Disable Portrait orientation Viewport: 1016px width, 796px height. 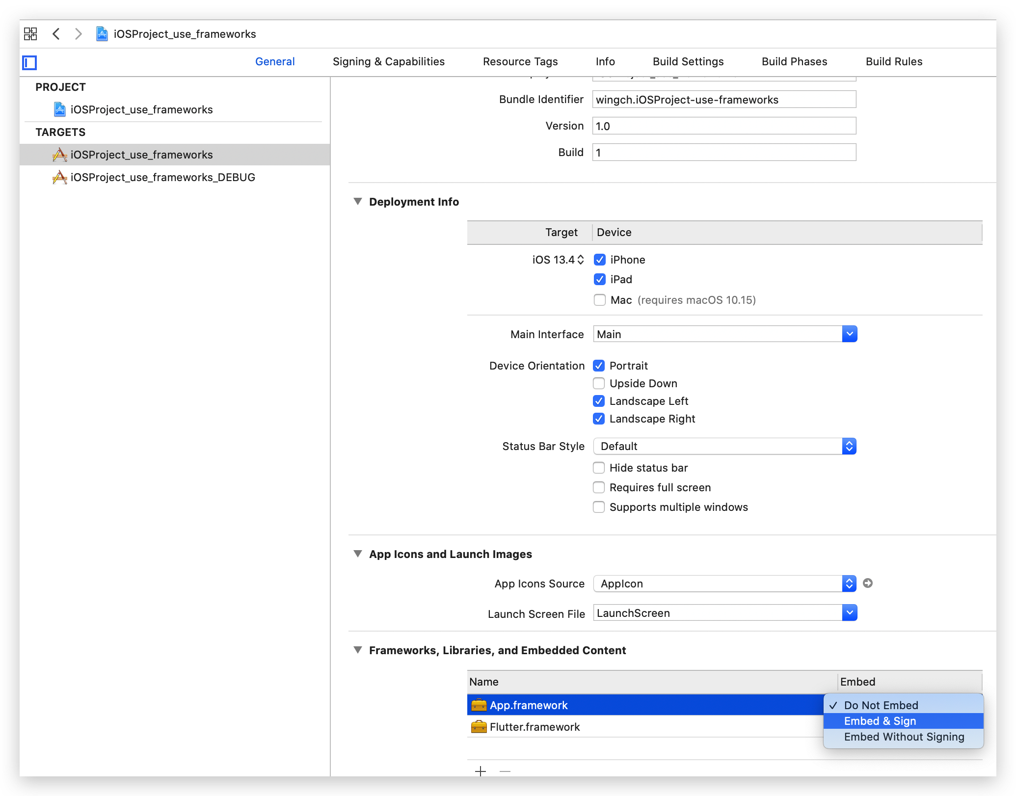[x=598, y=366]
